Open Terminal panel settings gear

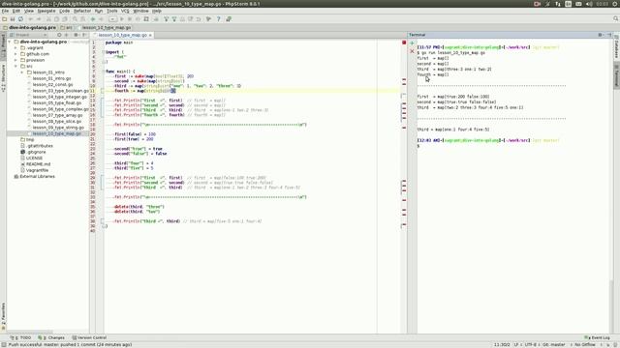[x=601, y=35]
